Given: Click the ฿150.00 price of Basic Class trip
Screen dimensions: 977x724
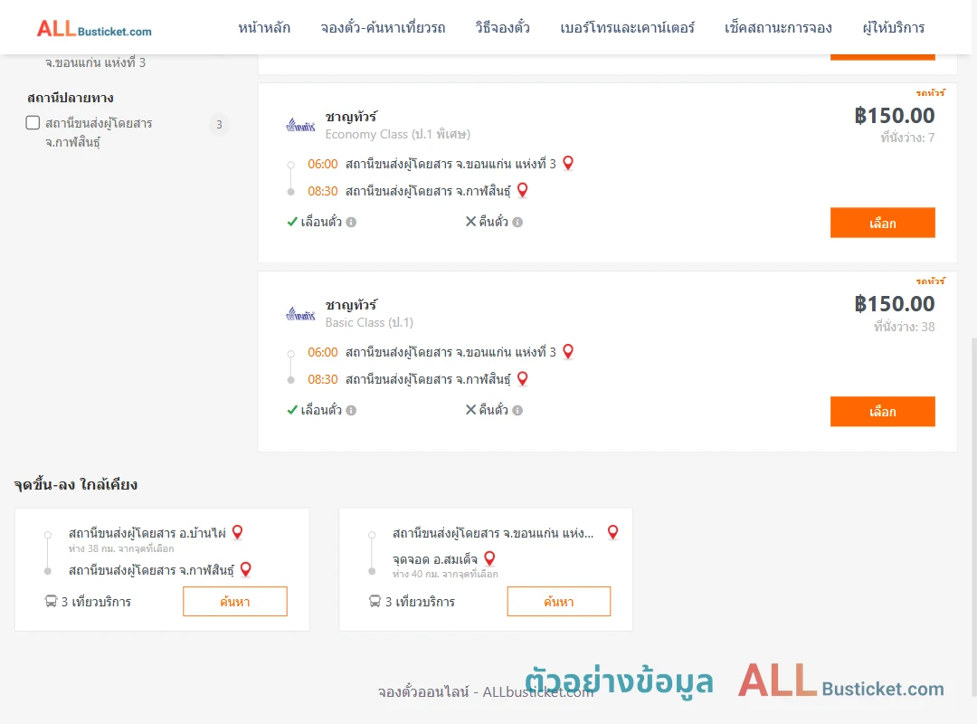Looking at the screenshot, I should 894,304.
